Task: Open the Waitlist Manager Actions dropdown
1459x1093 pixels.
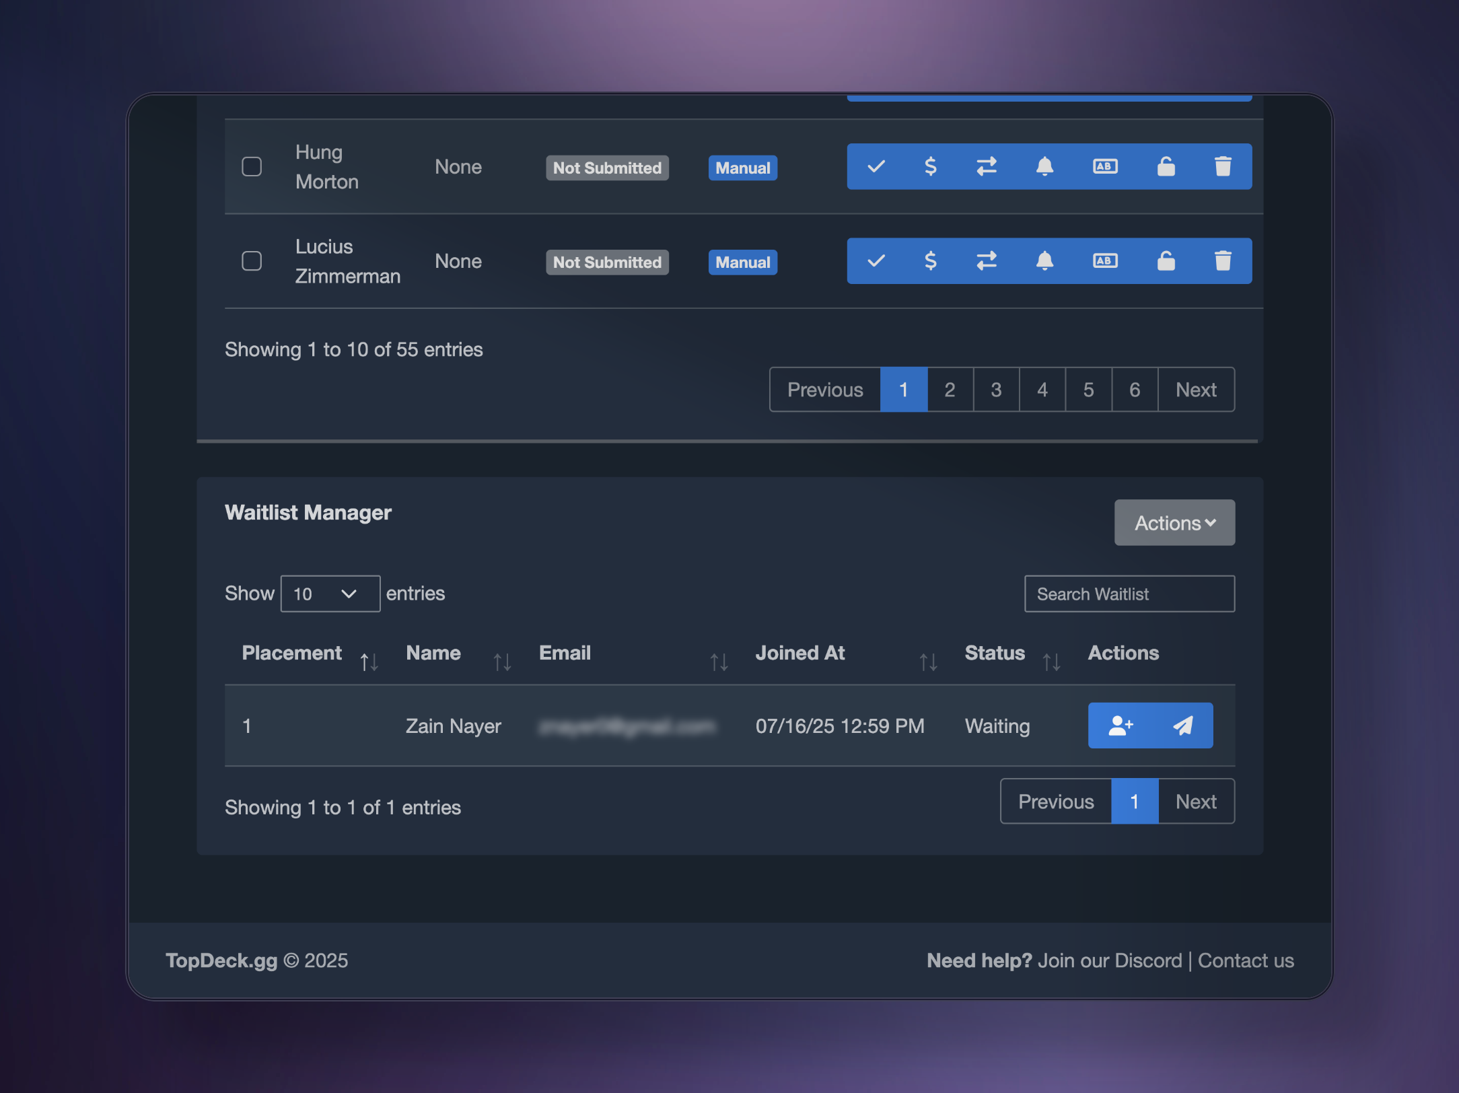Action: pos(1174,523)
